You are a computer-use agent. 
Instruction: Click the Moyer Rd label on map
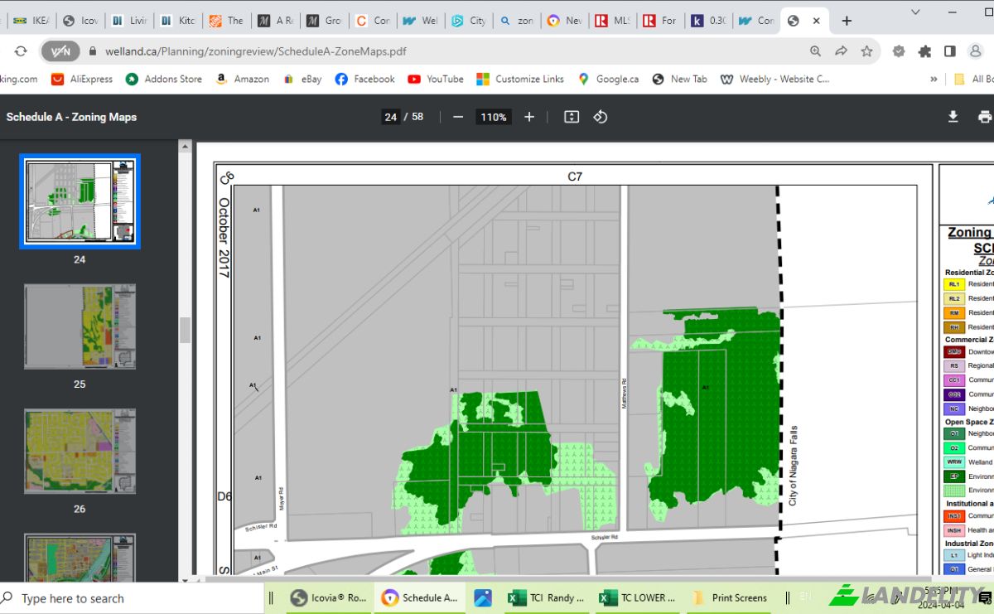click(x=282, y=500)
